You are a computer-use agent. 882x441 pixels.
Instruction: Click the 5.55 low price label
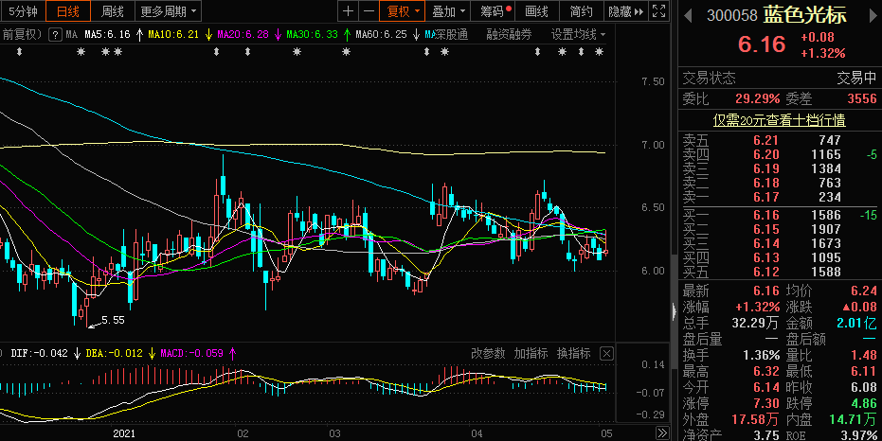pos(113,320)
